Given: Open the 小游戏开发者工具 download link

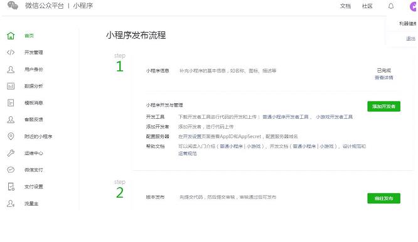Looking at the screenshot, I should 335,117.
